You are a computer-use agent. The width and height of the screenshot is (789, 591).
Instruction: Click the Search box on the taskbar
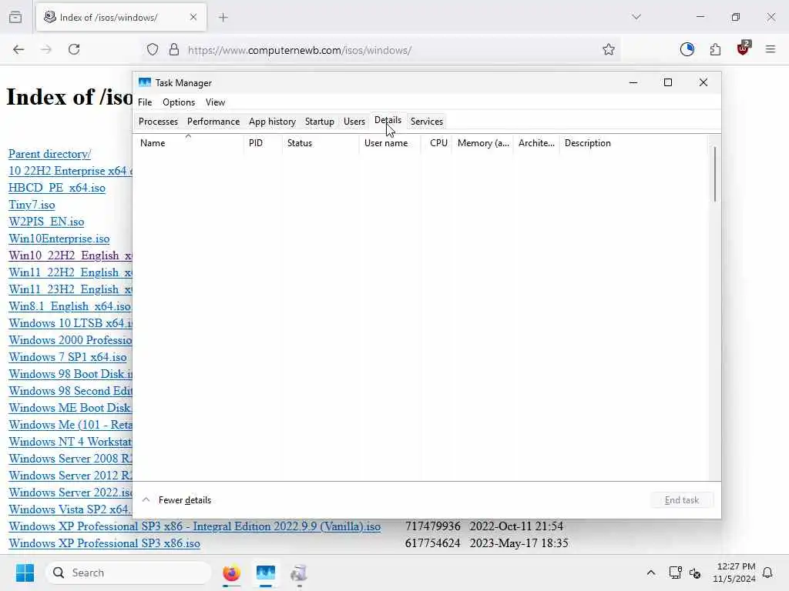tap(129, 573)
